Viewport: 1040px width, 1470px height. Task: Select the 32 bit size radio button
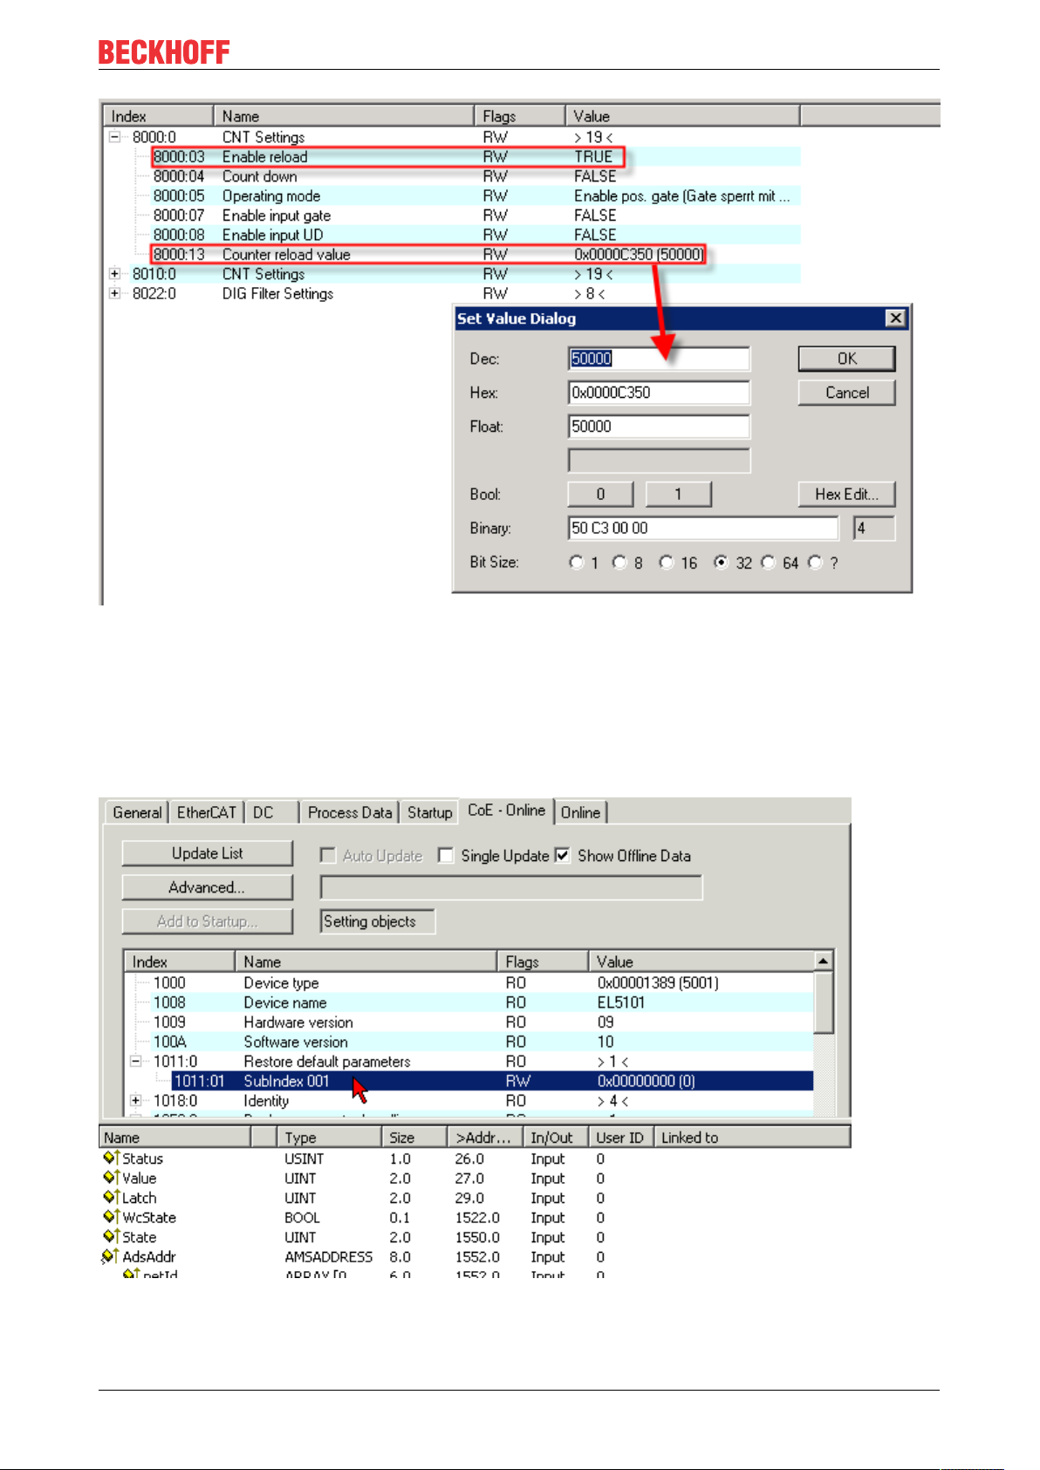click(x=721, y=563)
